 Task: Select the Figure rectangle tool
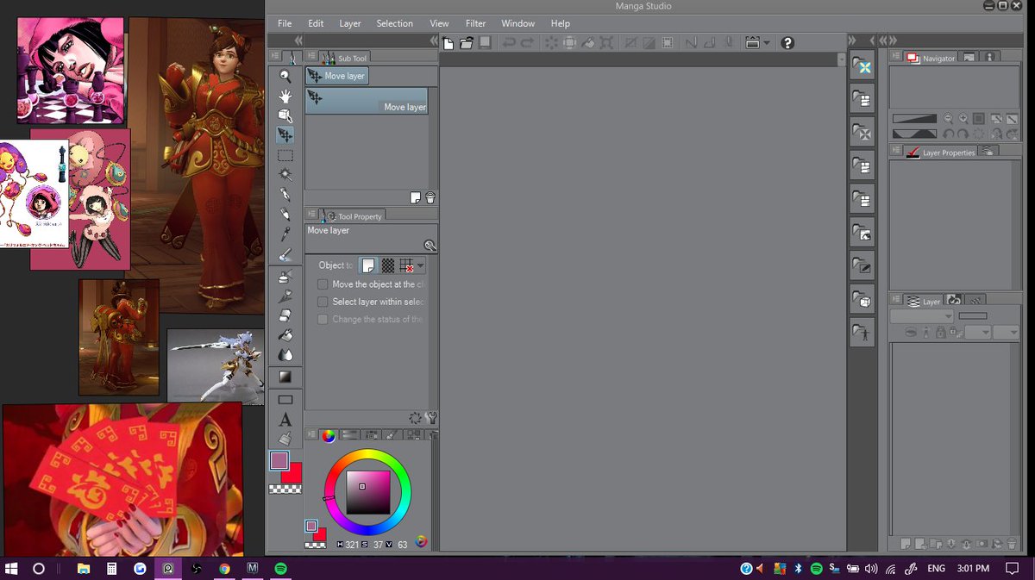(x=285, y=399)
